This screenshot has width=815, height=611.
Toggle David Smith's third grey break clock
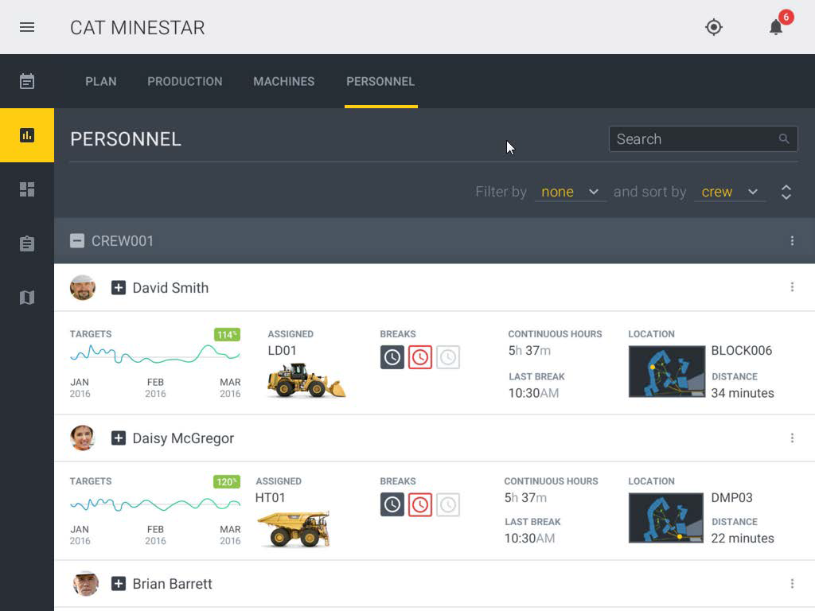click(448, 357)
